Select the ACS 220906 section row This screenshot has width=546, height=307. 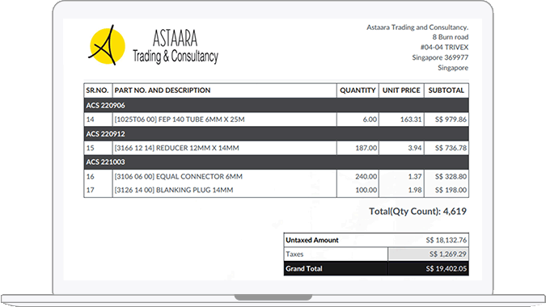click(x=276, y=105)
